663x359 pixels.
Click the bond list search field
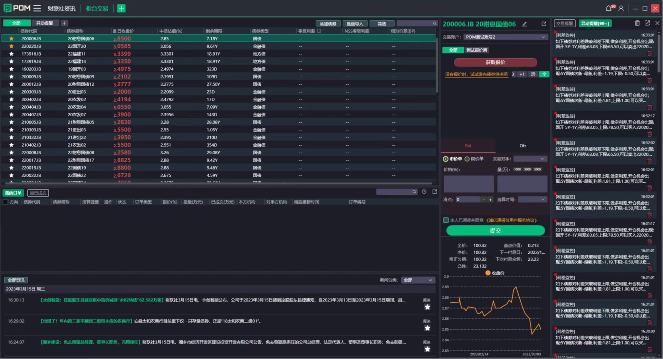[414, 23]
